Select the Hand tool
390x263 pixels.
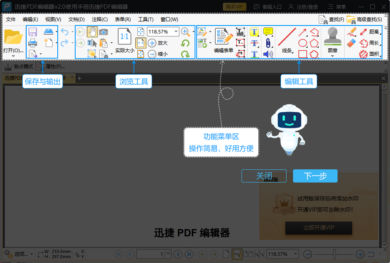tap(92, 32)
